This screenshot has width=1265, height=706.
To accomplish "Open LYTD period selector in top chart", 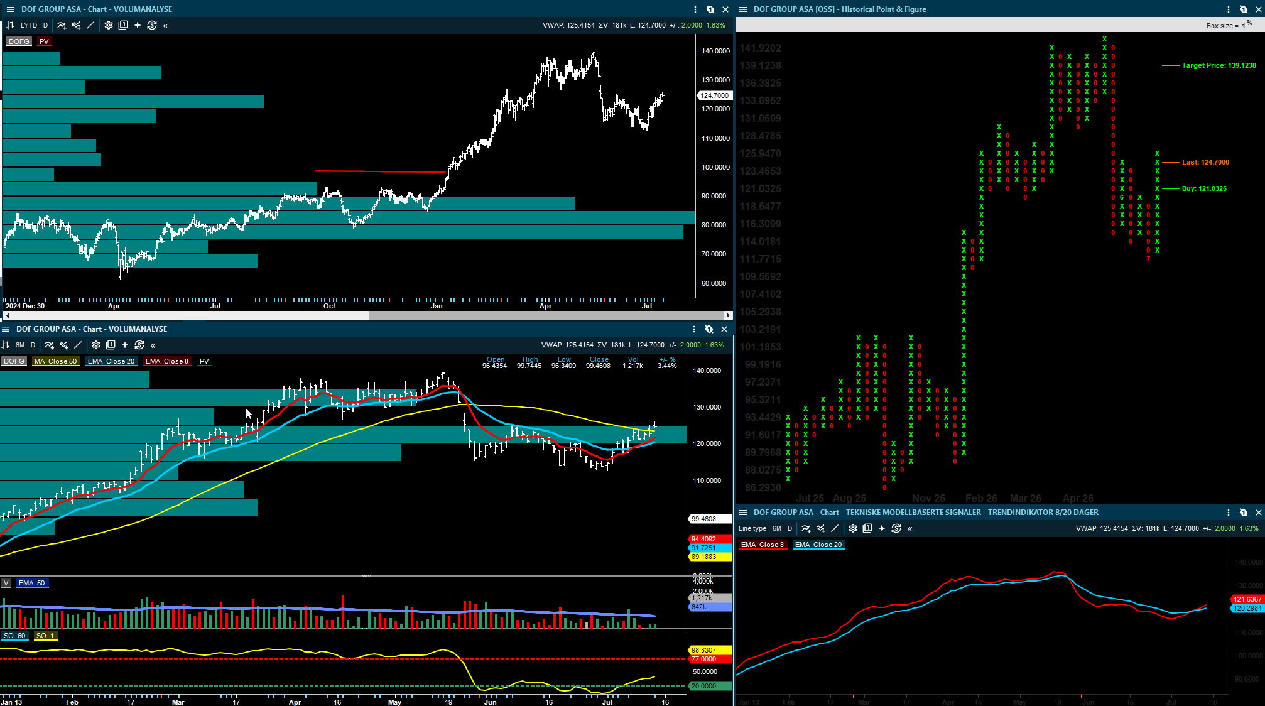I will click(29, 26).
